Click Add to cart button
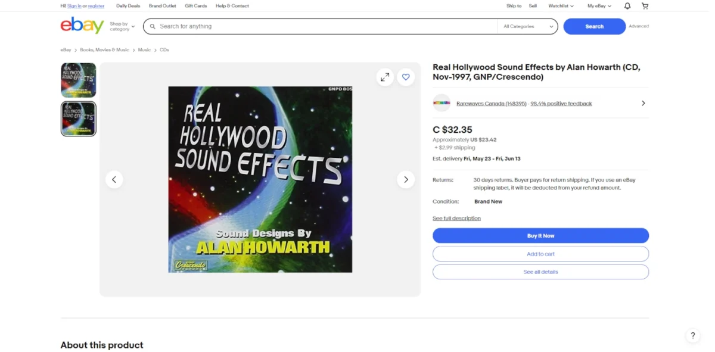Viewport: 715px width, 352px height. coord(540,254)
